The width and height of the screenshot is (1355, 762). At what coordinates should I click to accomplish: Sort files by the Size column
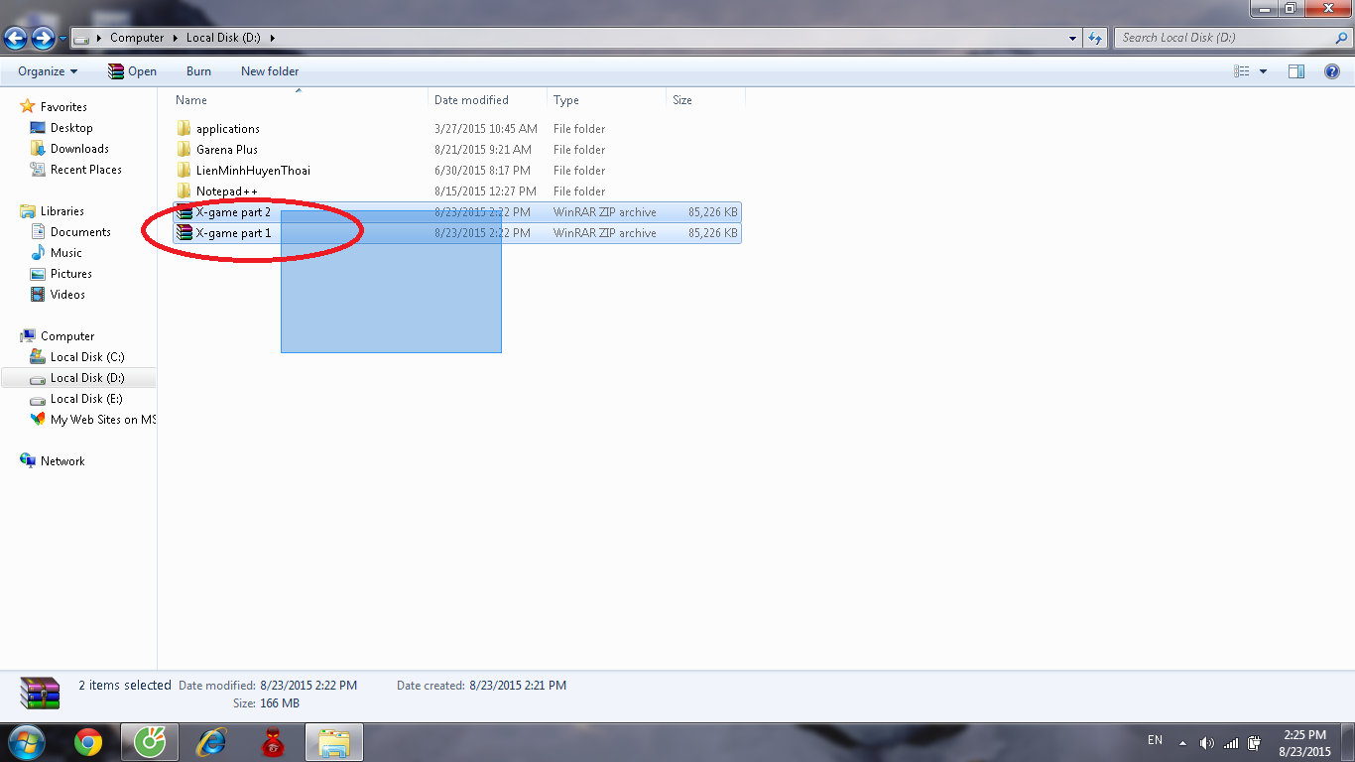click(681, 99)
